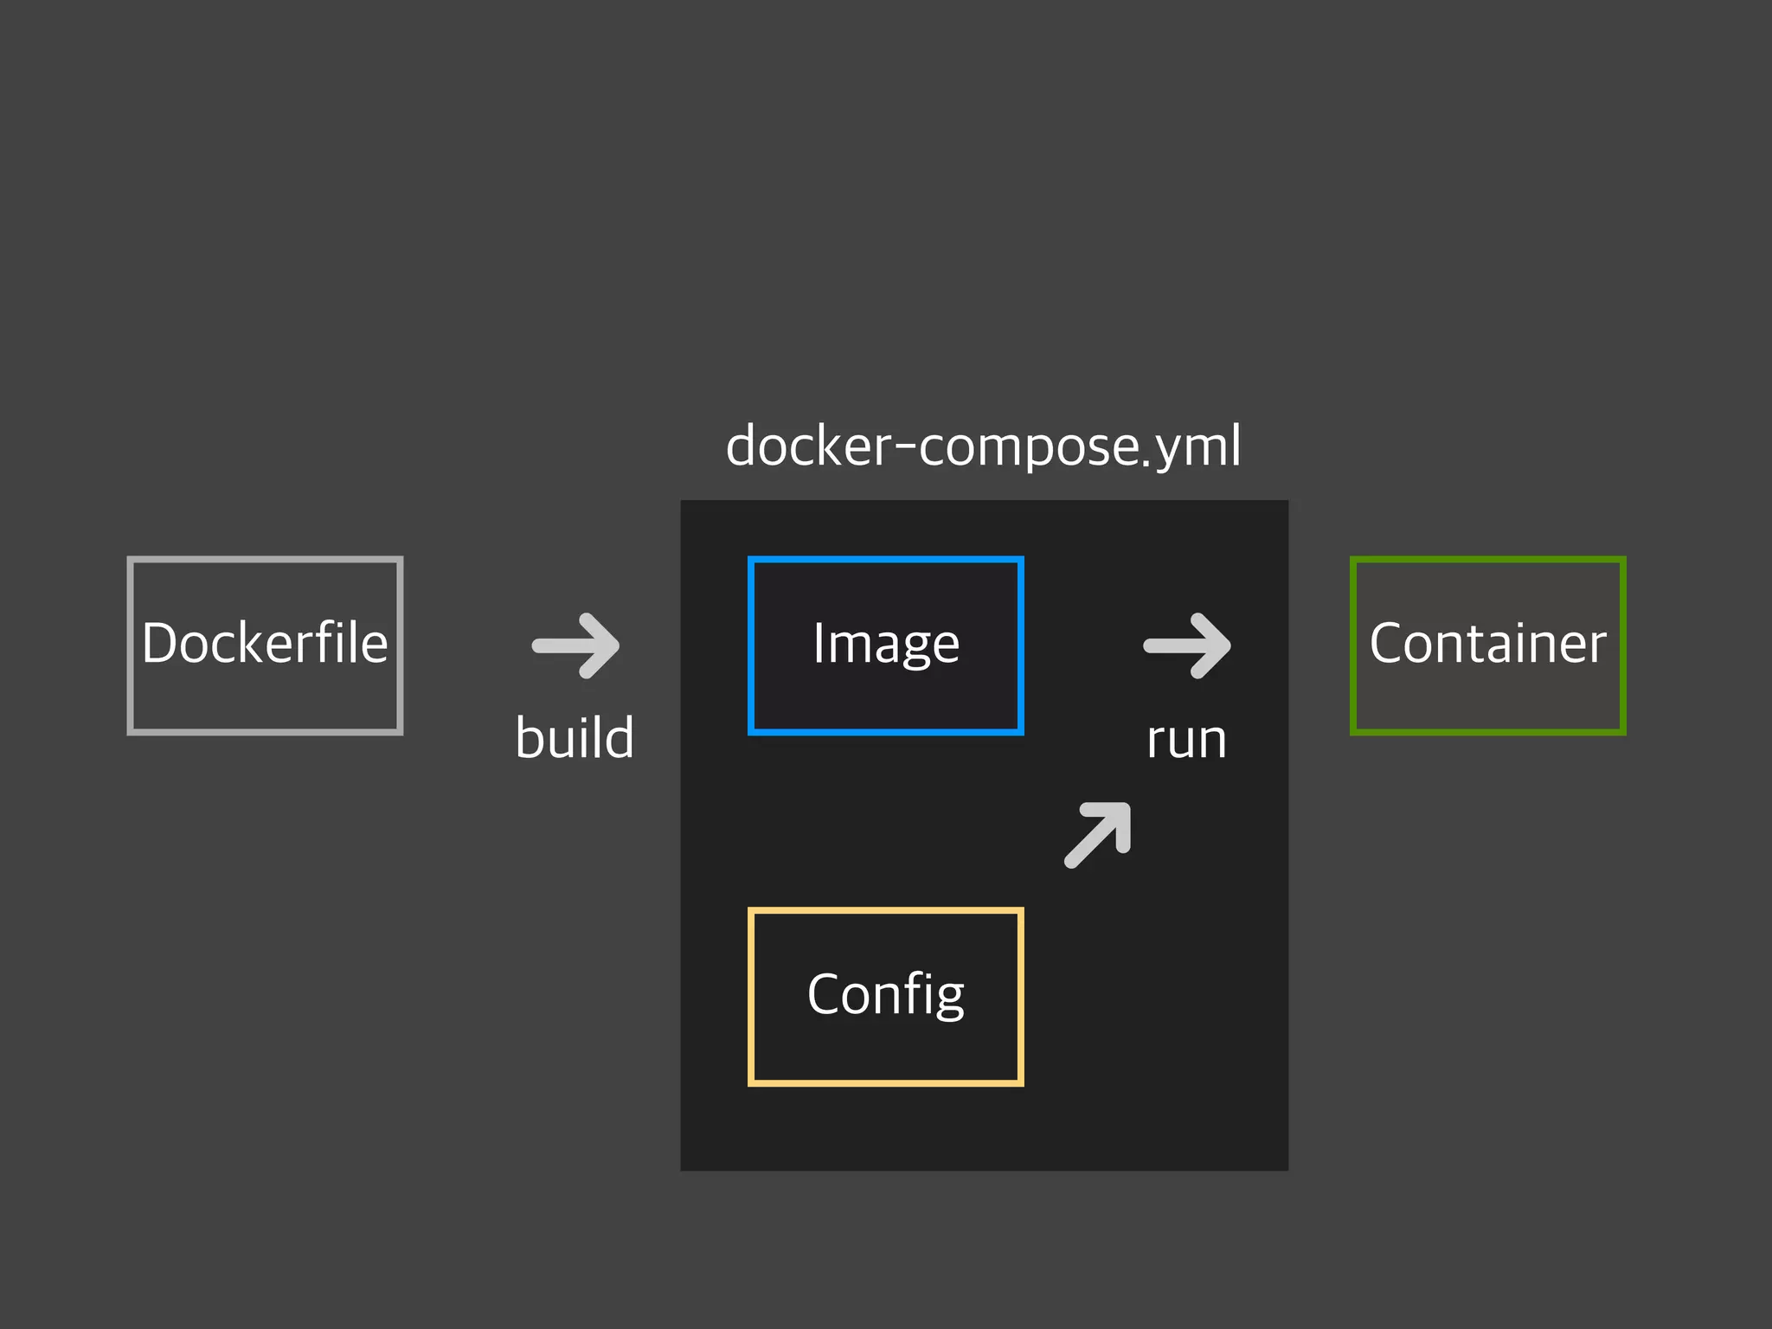Click the word Dockerfile
Screen dimensions: 1772x1329
point(265,643)
